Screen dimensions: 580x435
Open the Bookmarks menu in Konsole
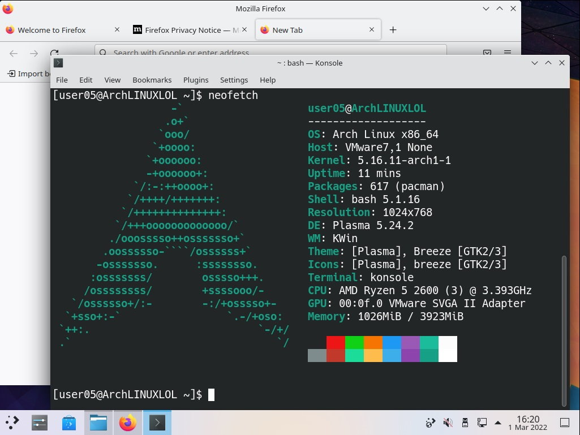pos(152,80)
